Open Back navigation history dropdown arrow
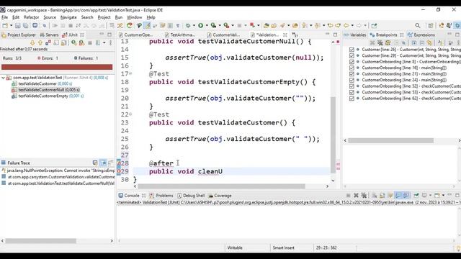 click(x=352, y=26)
